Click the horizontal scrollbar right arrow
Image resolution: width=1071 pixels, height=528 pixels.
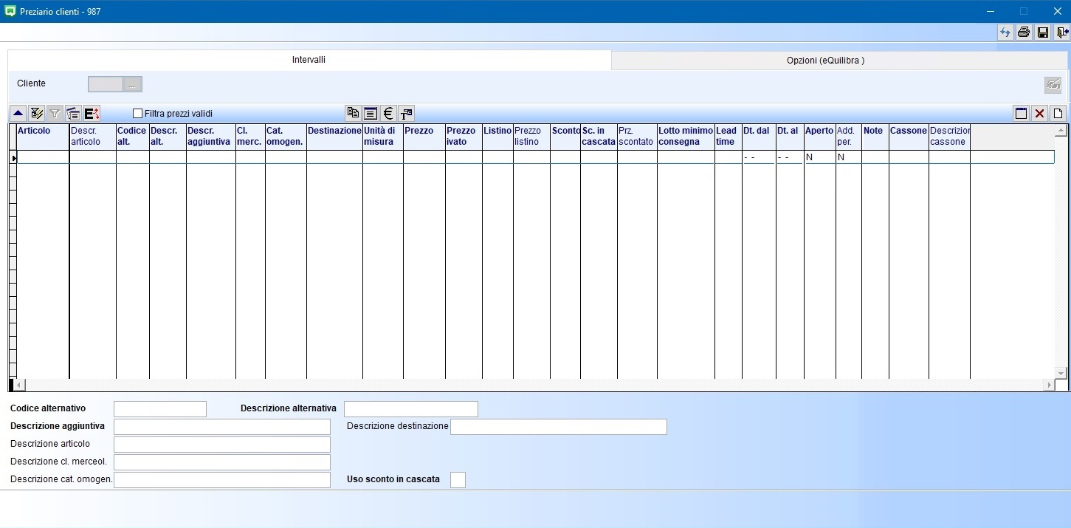[x=1048, y=385]
